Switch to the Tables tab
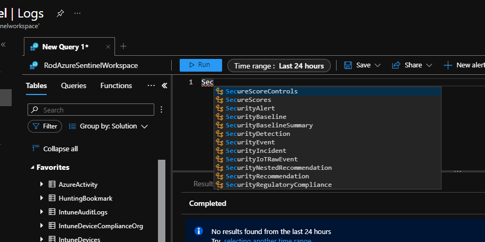 click(36, 85)
